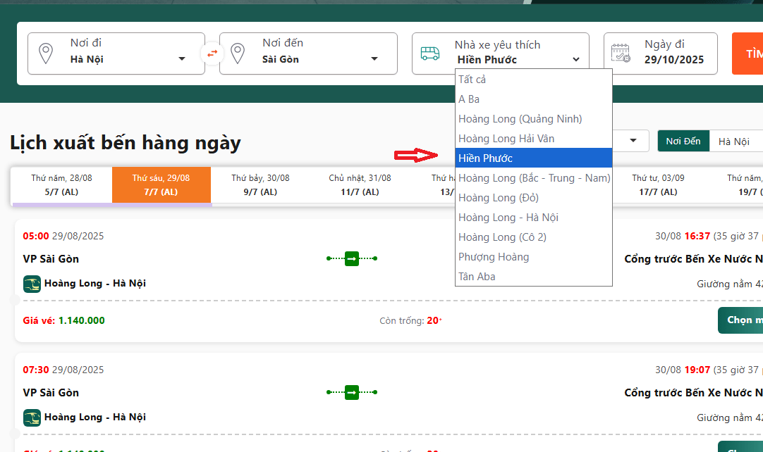This screenshot has width=763, height=452.
Task: Click the calendar icon next to Ngày đi
Action: tap(621, 54)
